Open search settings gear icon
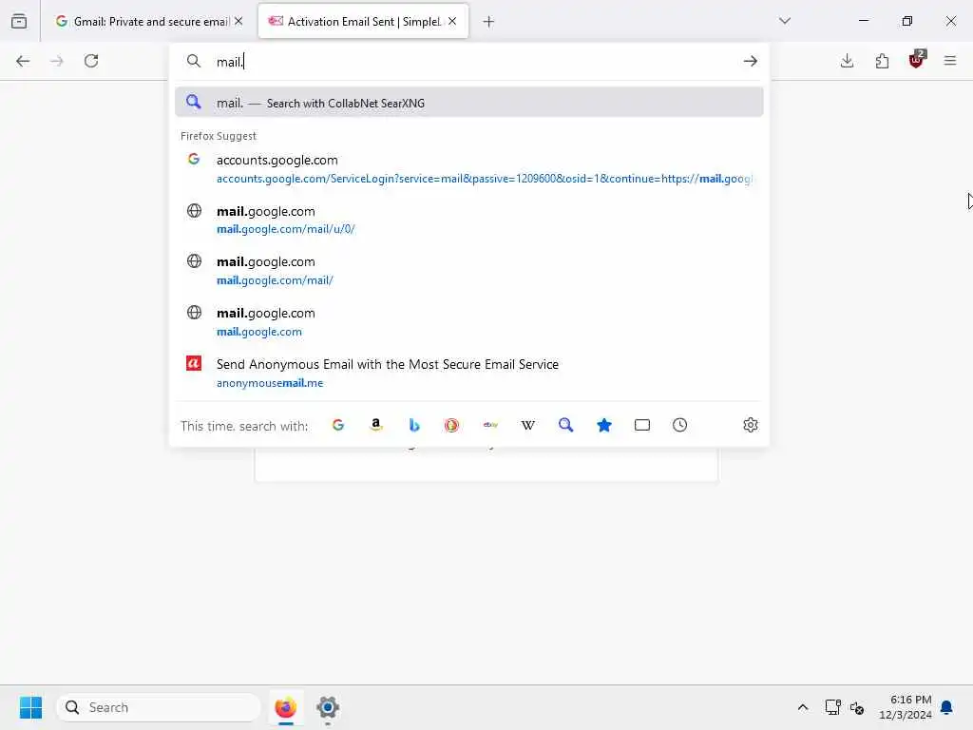 (x=751, y=425)
